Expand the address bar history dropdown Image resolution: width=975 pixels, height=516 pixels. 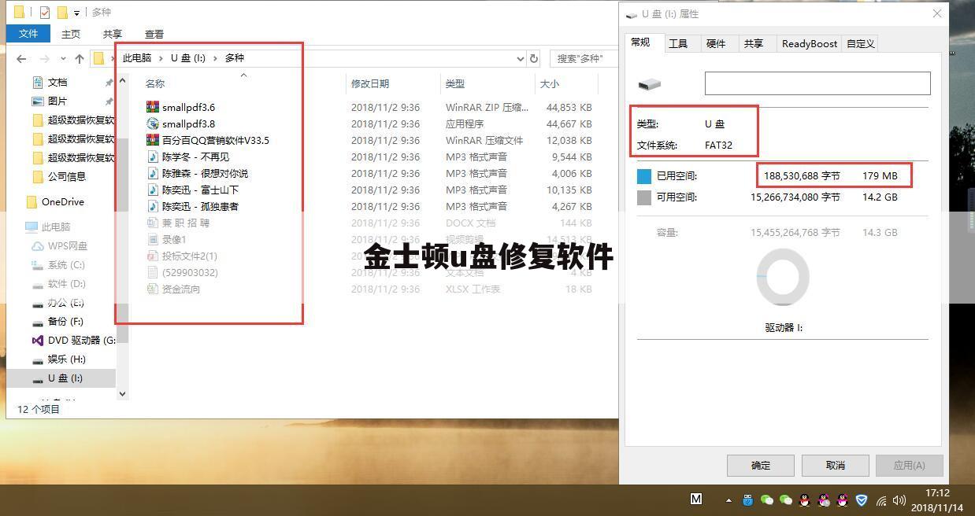coord(520,58)
